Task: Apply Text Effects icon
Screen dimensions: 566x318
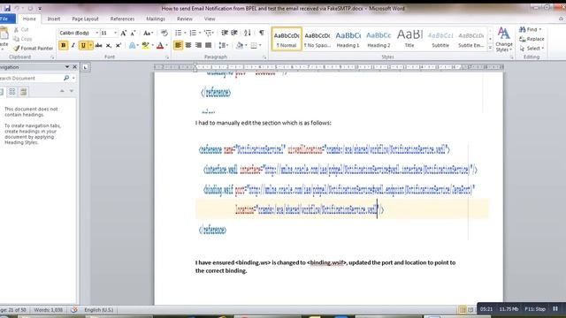Action: point(133,45)
